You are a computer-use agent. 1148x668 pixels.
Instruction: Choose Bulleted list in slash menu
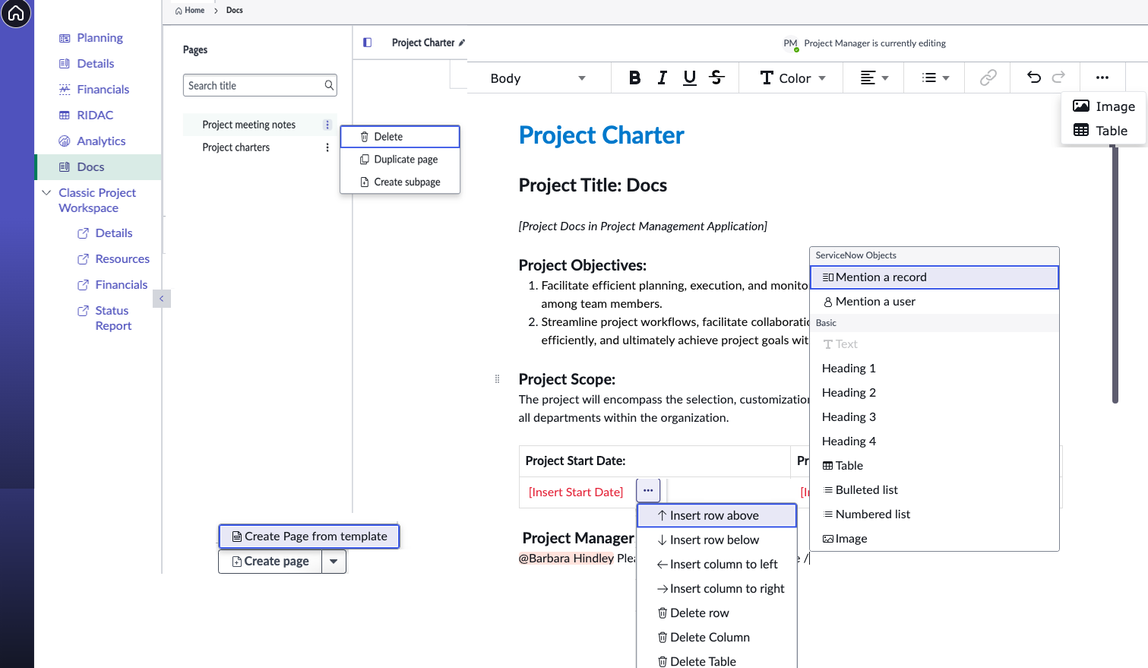tap(935, 490)
